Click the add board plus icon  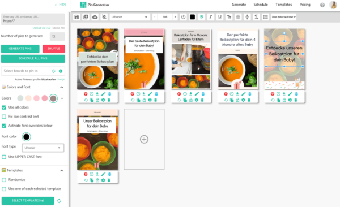click(x=61, y=71)
